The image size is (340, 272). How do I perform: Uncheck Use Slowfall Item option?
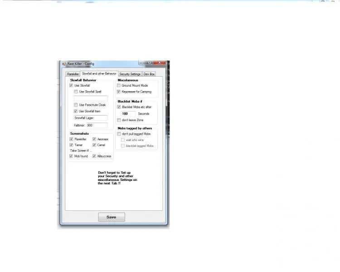pyautogui.click(x=76, y=111)
